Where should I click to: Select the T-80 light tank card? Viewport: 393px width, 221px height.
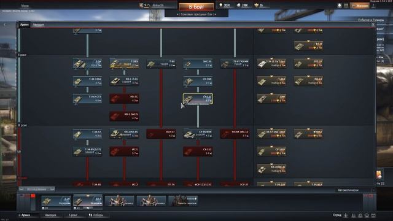[161, 64]
